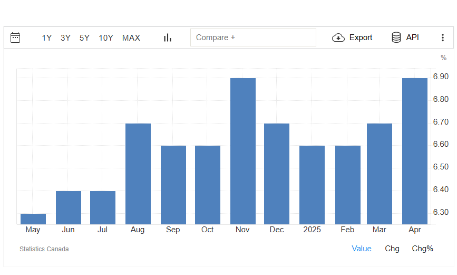
Task: Open the bar chart type selector
Action: coord(168,37)
